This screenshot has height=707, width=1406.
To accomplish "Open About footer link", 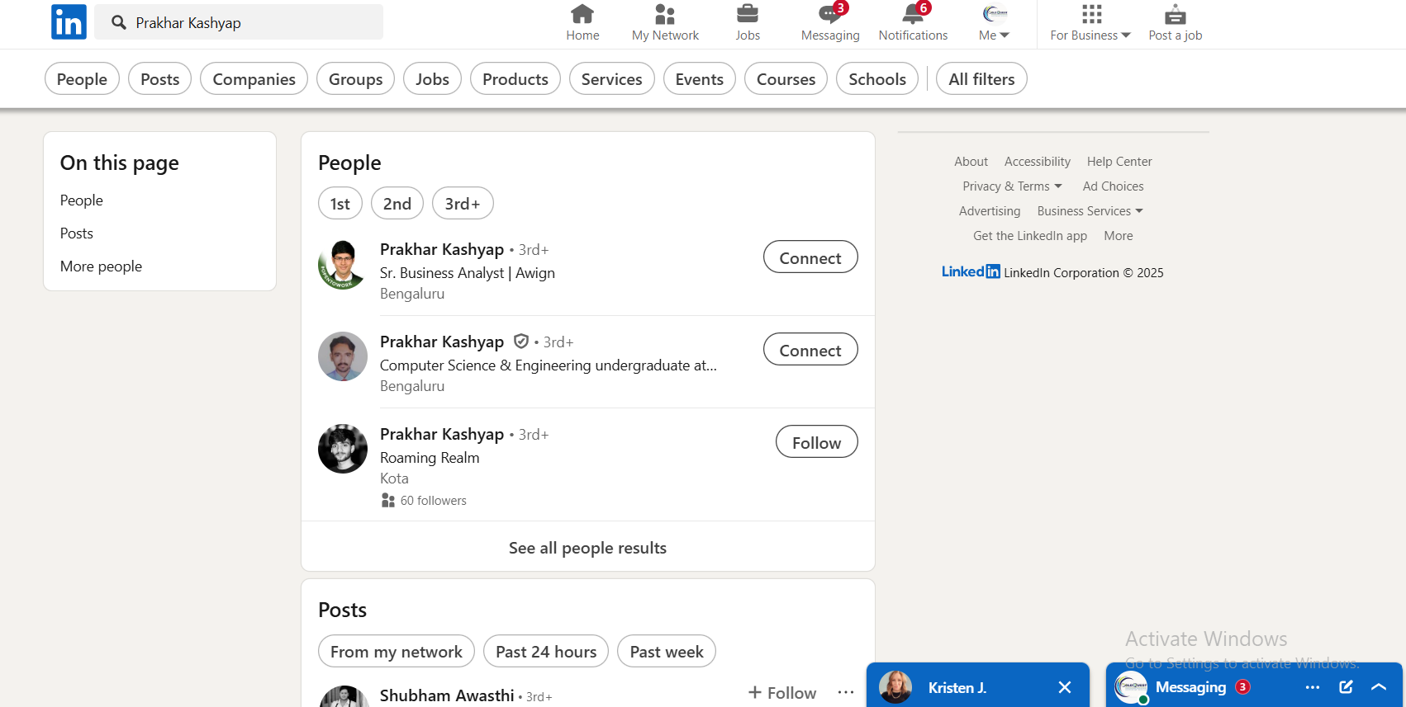I will [x=971, y=162].
